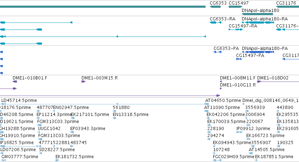Click the DME1-010G13.R feature label
299x162 pixels.
coord(238,85)
